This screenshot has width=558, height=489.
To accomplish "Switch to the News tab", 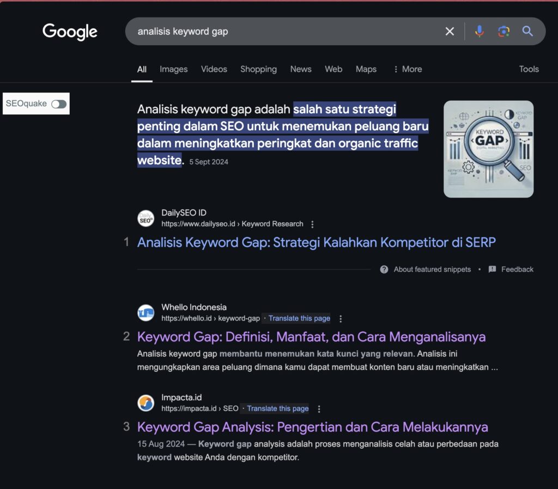I will tap(301, 69).
